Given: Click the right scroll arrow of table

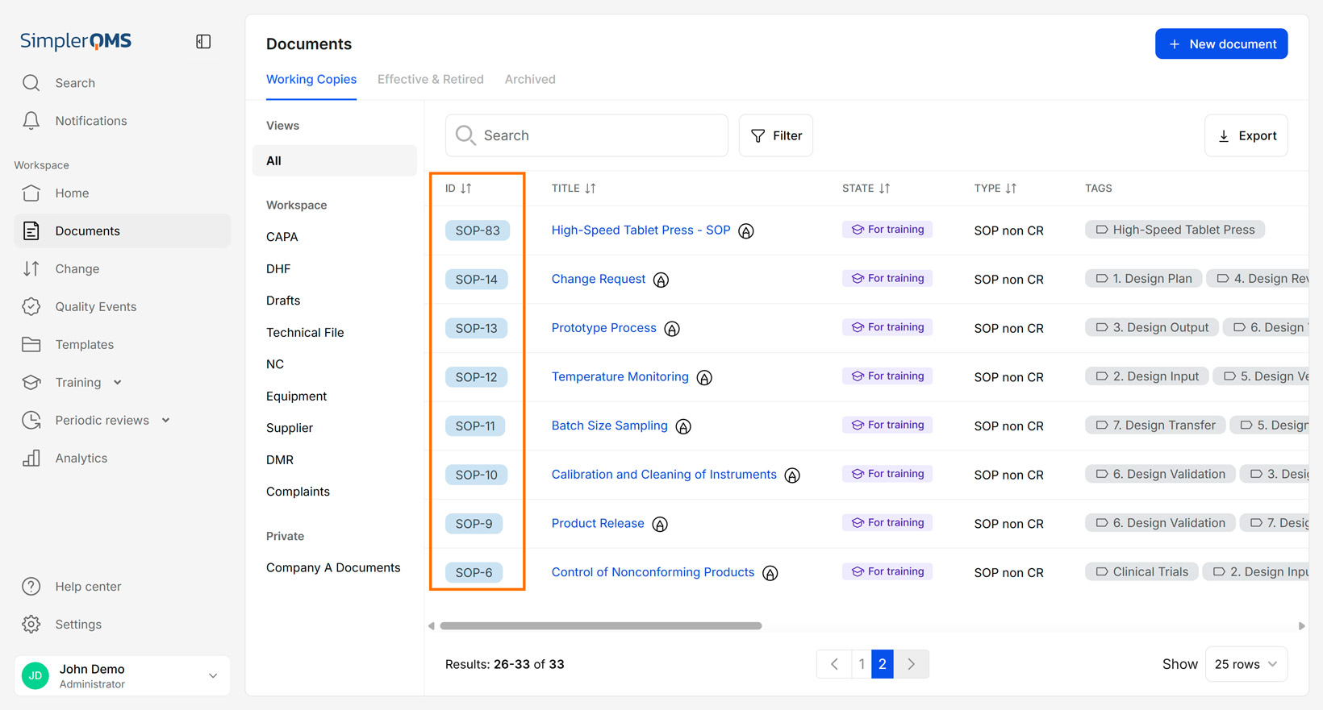Looking at the screenshot, I should click(x=1301, y=626).
